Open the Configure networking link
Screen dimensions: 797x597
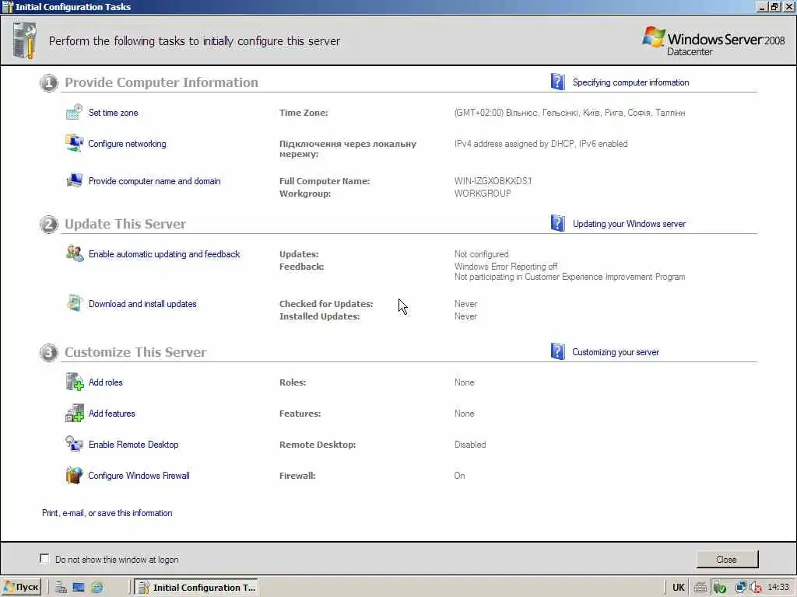127,144
